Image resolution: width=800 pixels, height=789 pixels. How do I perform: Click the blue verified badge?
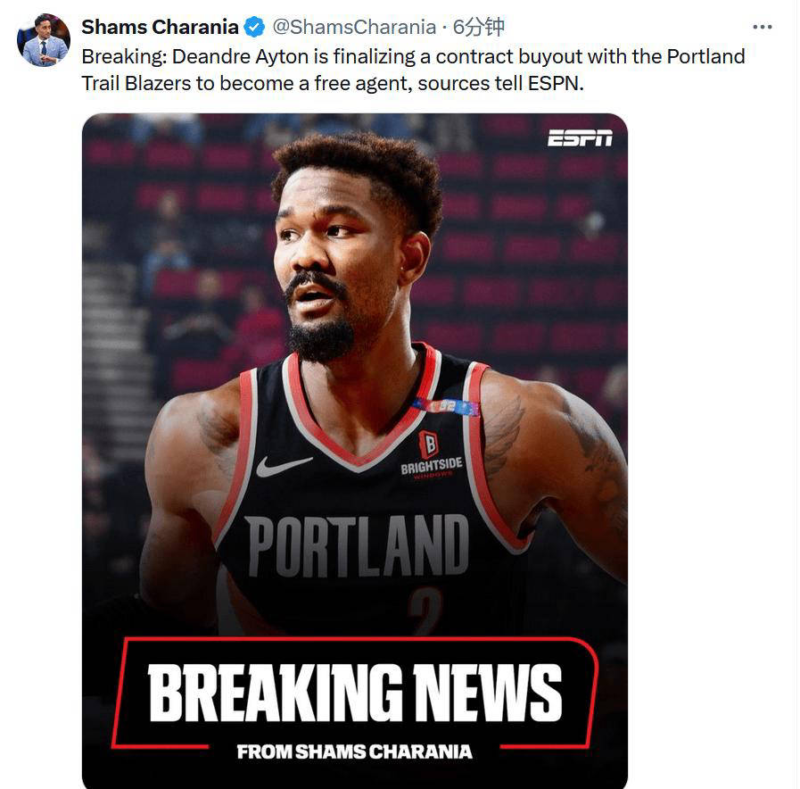(254, 27)
